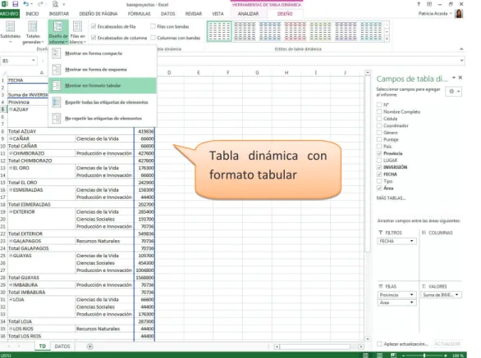Switch to Page Break preview icon
This screenshot has width=481, height=358.
[x=393, y=356]
